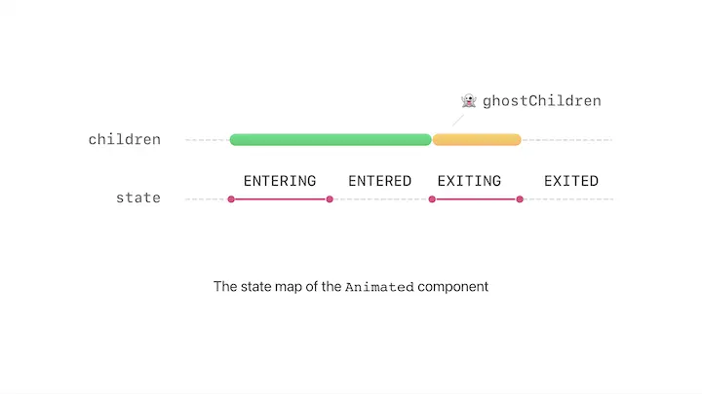Click the EXITED state label
This screenshot has height=394, width=702.
click(x=571, y=181)
